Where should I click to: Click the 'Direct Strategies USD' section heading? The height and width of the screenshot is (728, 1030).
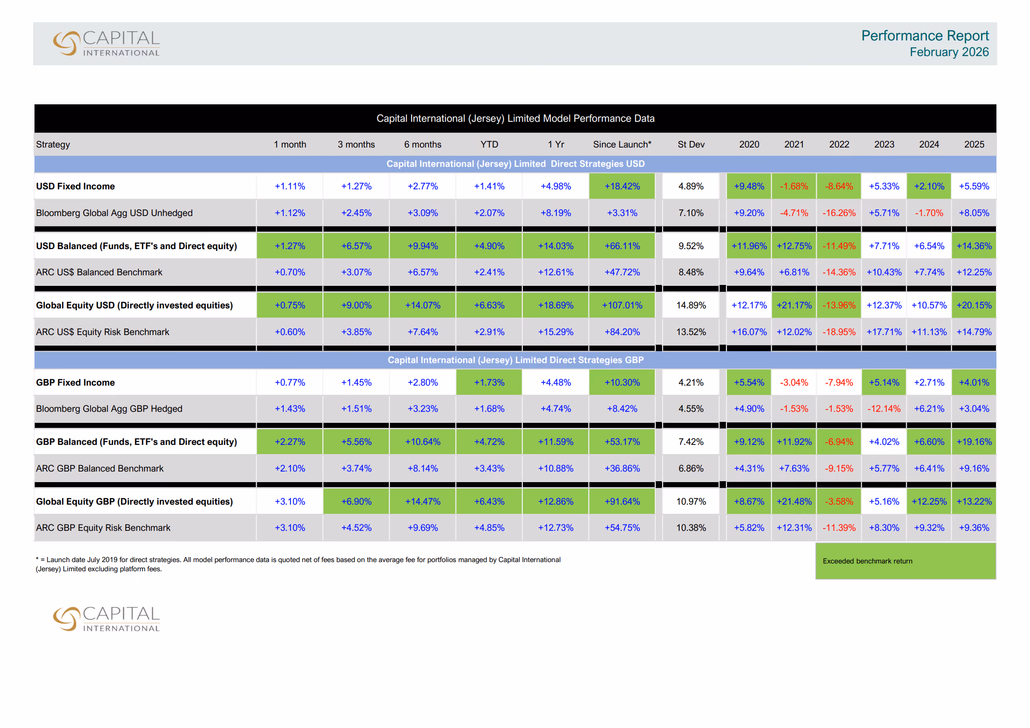point(515,164)
